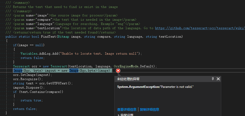
Task: Click the red exception error icon
Action: click(x=118, y=71)
